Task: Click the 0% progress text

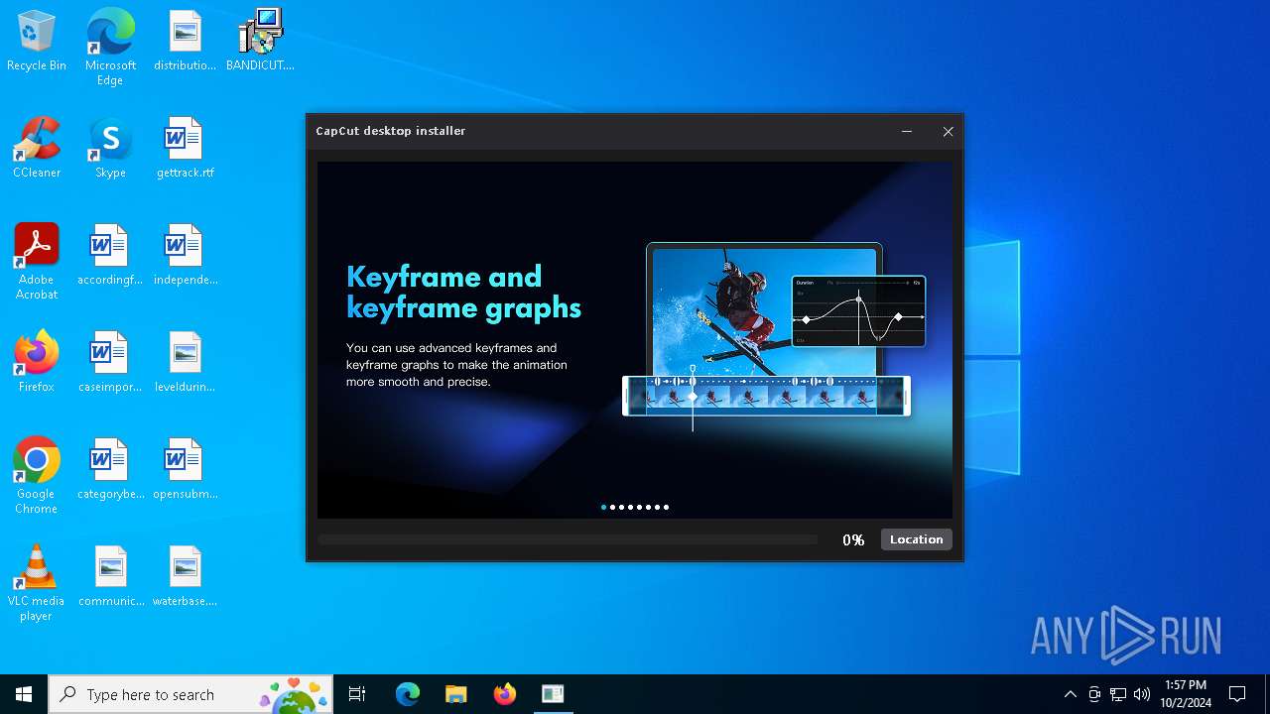Action: click(x=853, y=539)
